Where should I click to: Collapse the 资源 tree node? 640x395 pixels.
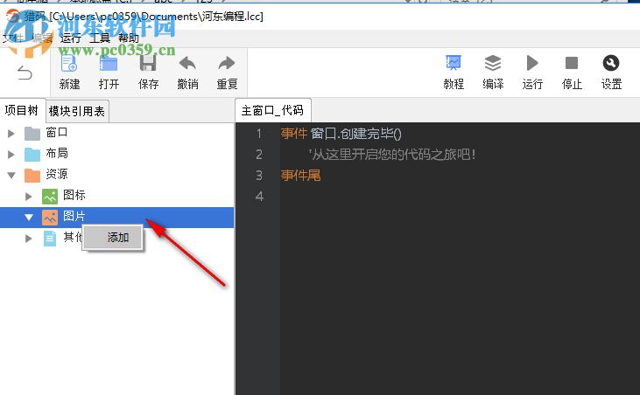pos(11,176)
